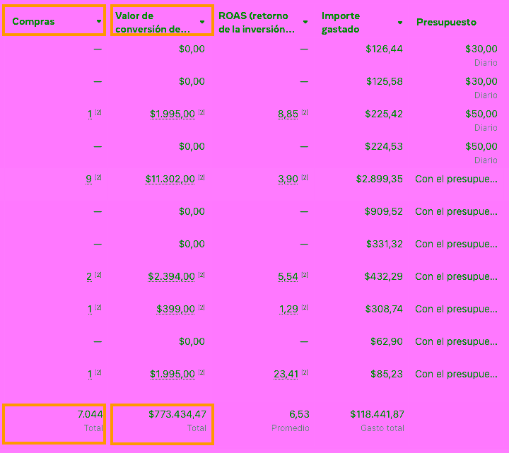
Task: Click the $773.434,47 total conversion value
Action: point(177,415)
